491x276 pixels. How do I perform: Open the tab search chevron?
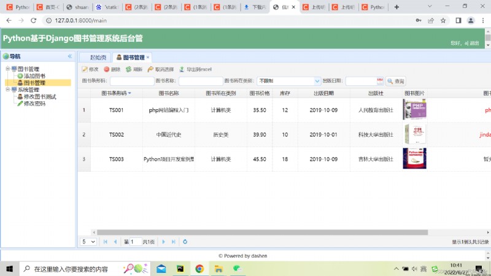point(430,6)
